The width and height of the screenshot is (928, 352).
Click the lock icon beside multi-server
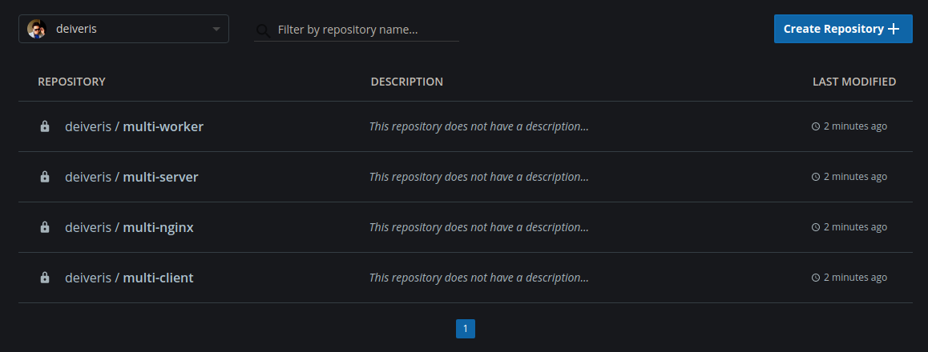click(x=44, y=177)
